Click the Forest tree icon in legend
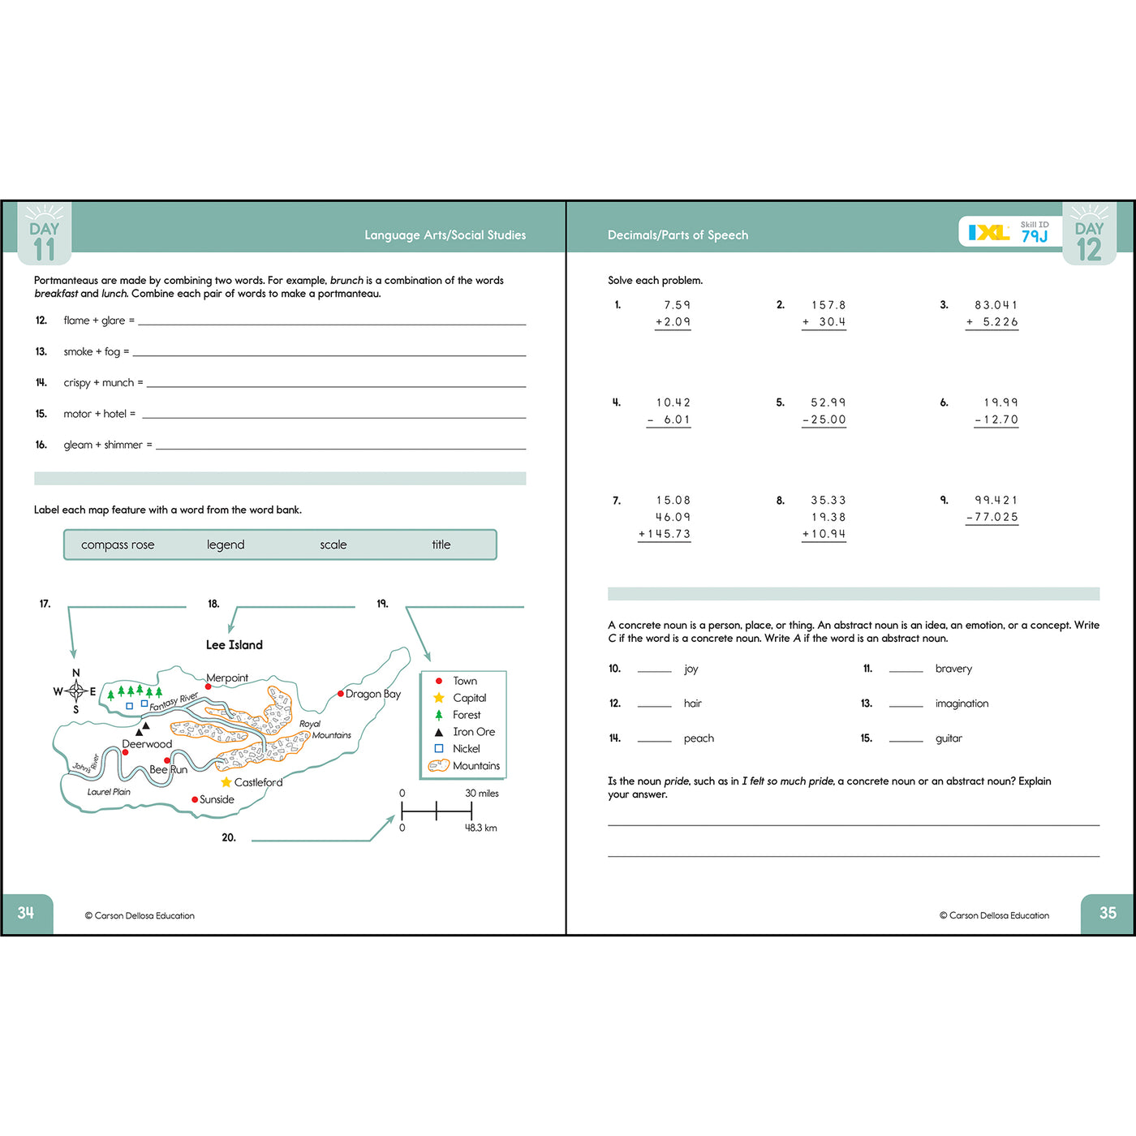 tap(439, 715)
